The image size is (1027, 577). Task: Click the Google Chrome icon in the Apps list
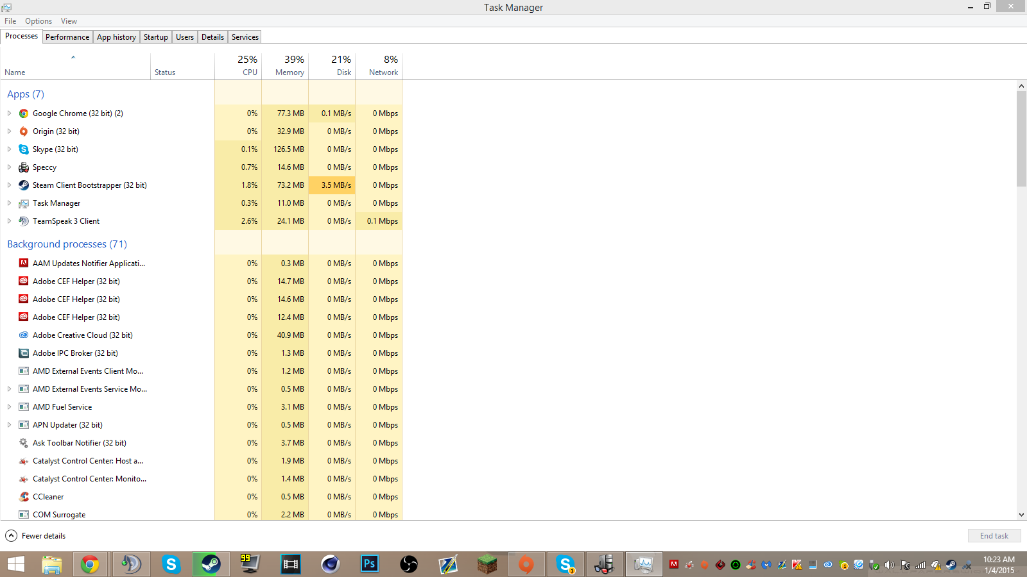pyautogui.click(x=24, y=113)
